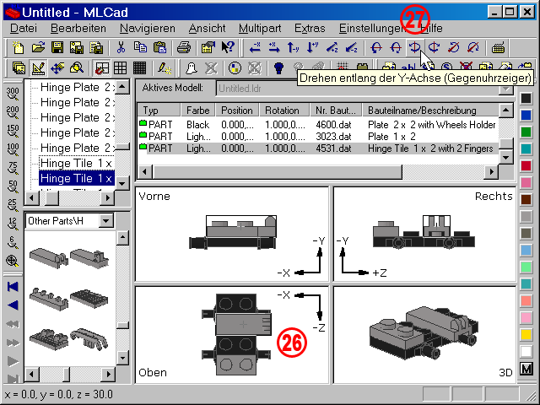Click the Copy icon in toolbar
The height and width of the screenshot is (405, 540).
140,47
